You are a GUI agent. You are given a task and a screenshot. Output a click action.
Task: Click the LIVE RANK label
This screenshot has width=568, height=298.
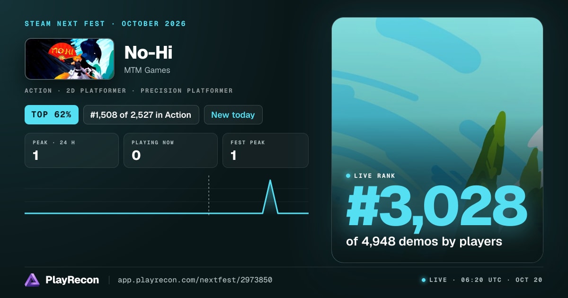[374, 176]
